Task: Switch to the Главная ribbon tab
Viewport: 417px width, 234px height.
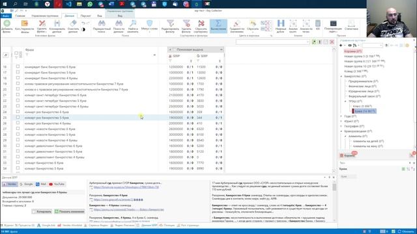Action: [x=20, y=16]
